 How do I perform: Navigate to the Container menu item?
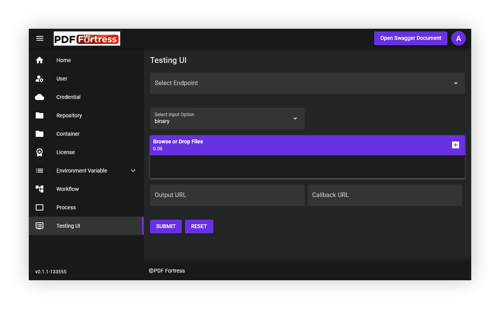(x=68, y=134)
